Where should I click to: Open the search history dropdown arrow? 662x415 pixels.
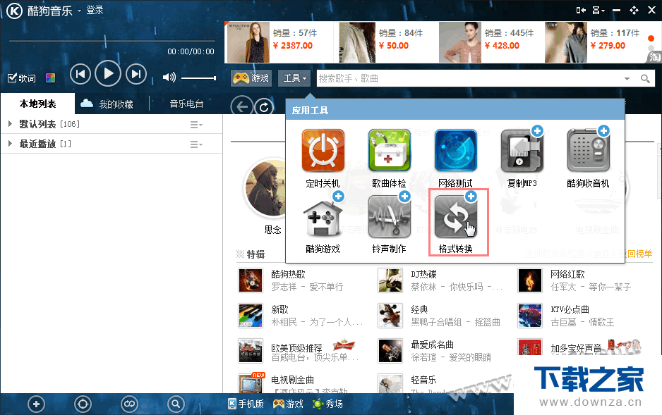(x=627, y=79)
